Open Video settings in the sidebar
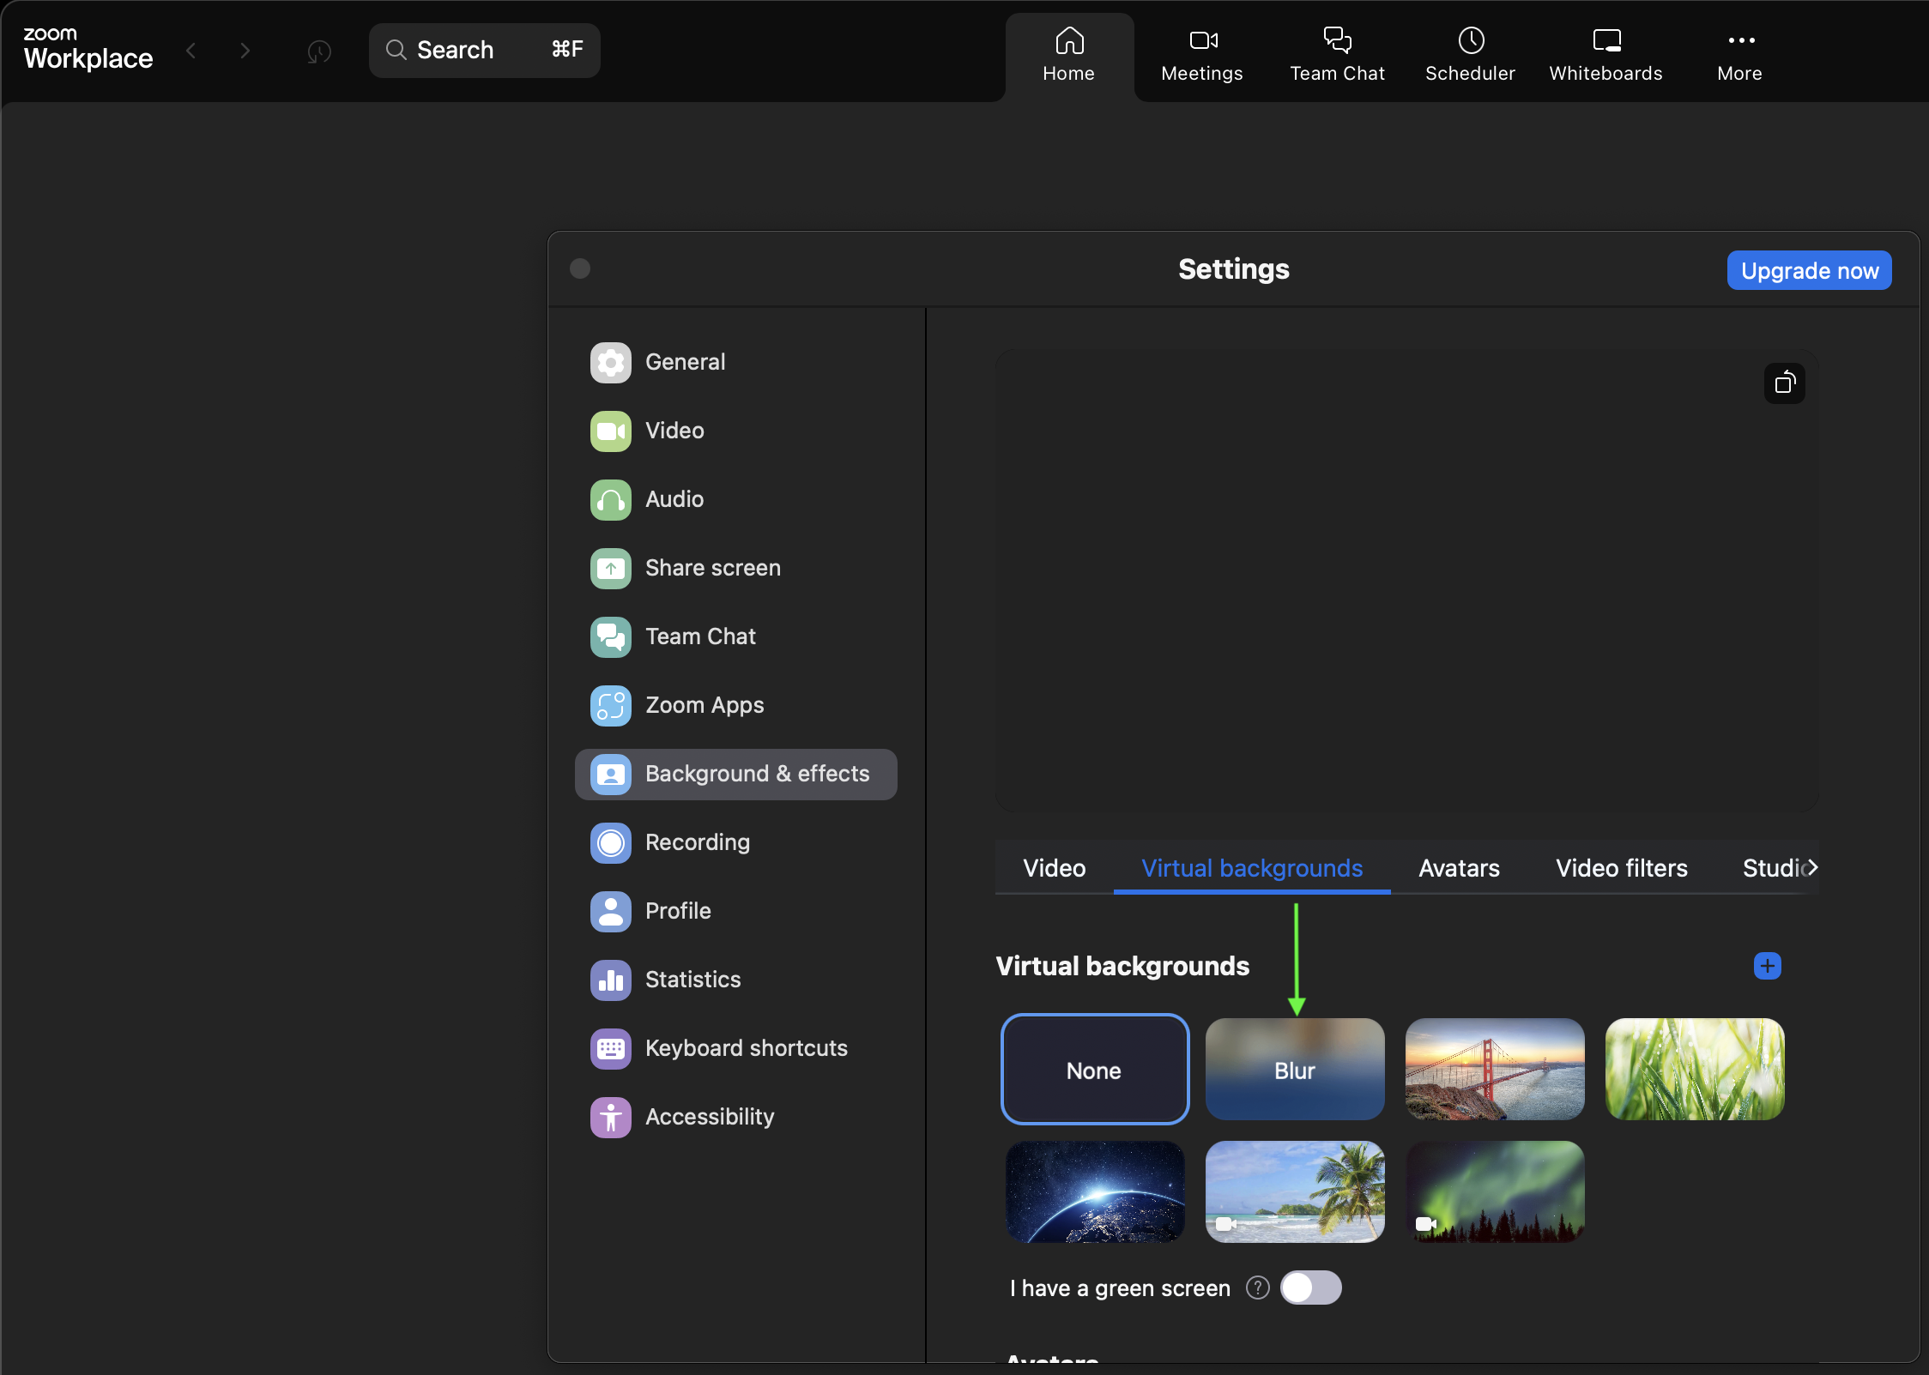 pyautogui.click(x=674, y=431)
